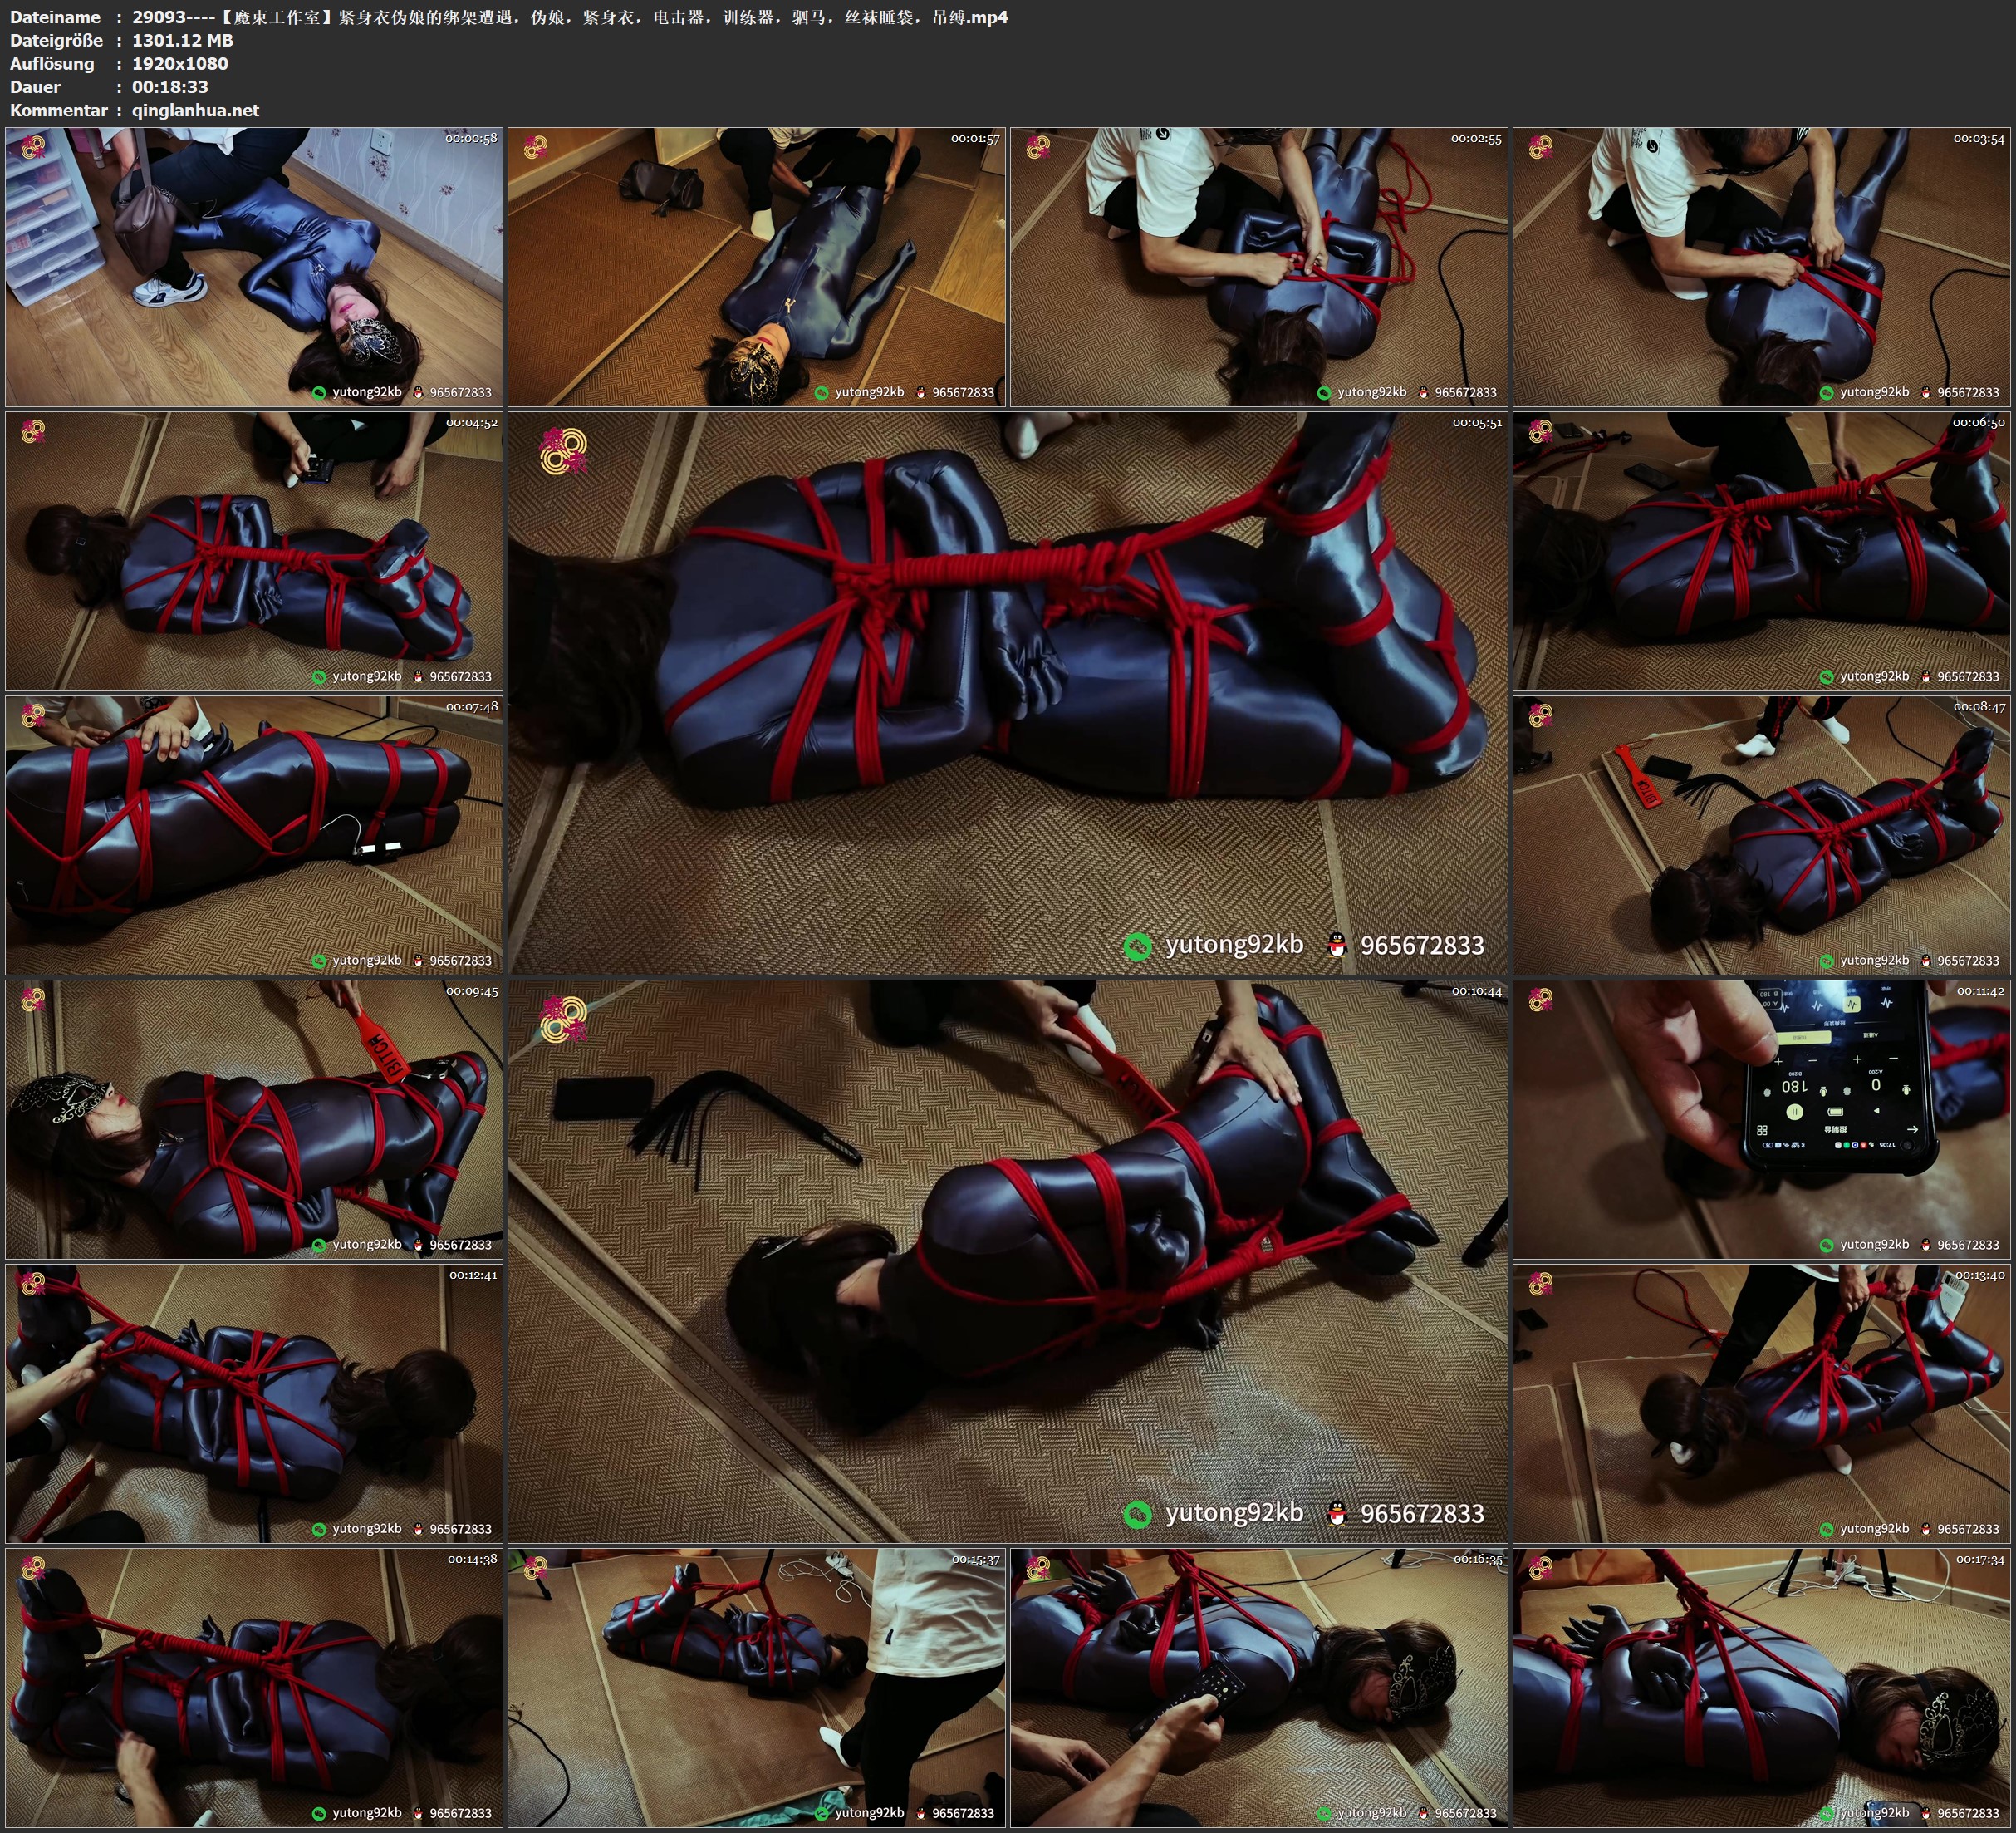Click the logo watermark in the 00:05:51 frame
The height and width of the screenshot is (1833, 2016).
click(563, 451)
